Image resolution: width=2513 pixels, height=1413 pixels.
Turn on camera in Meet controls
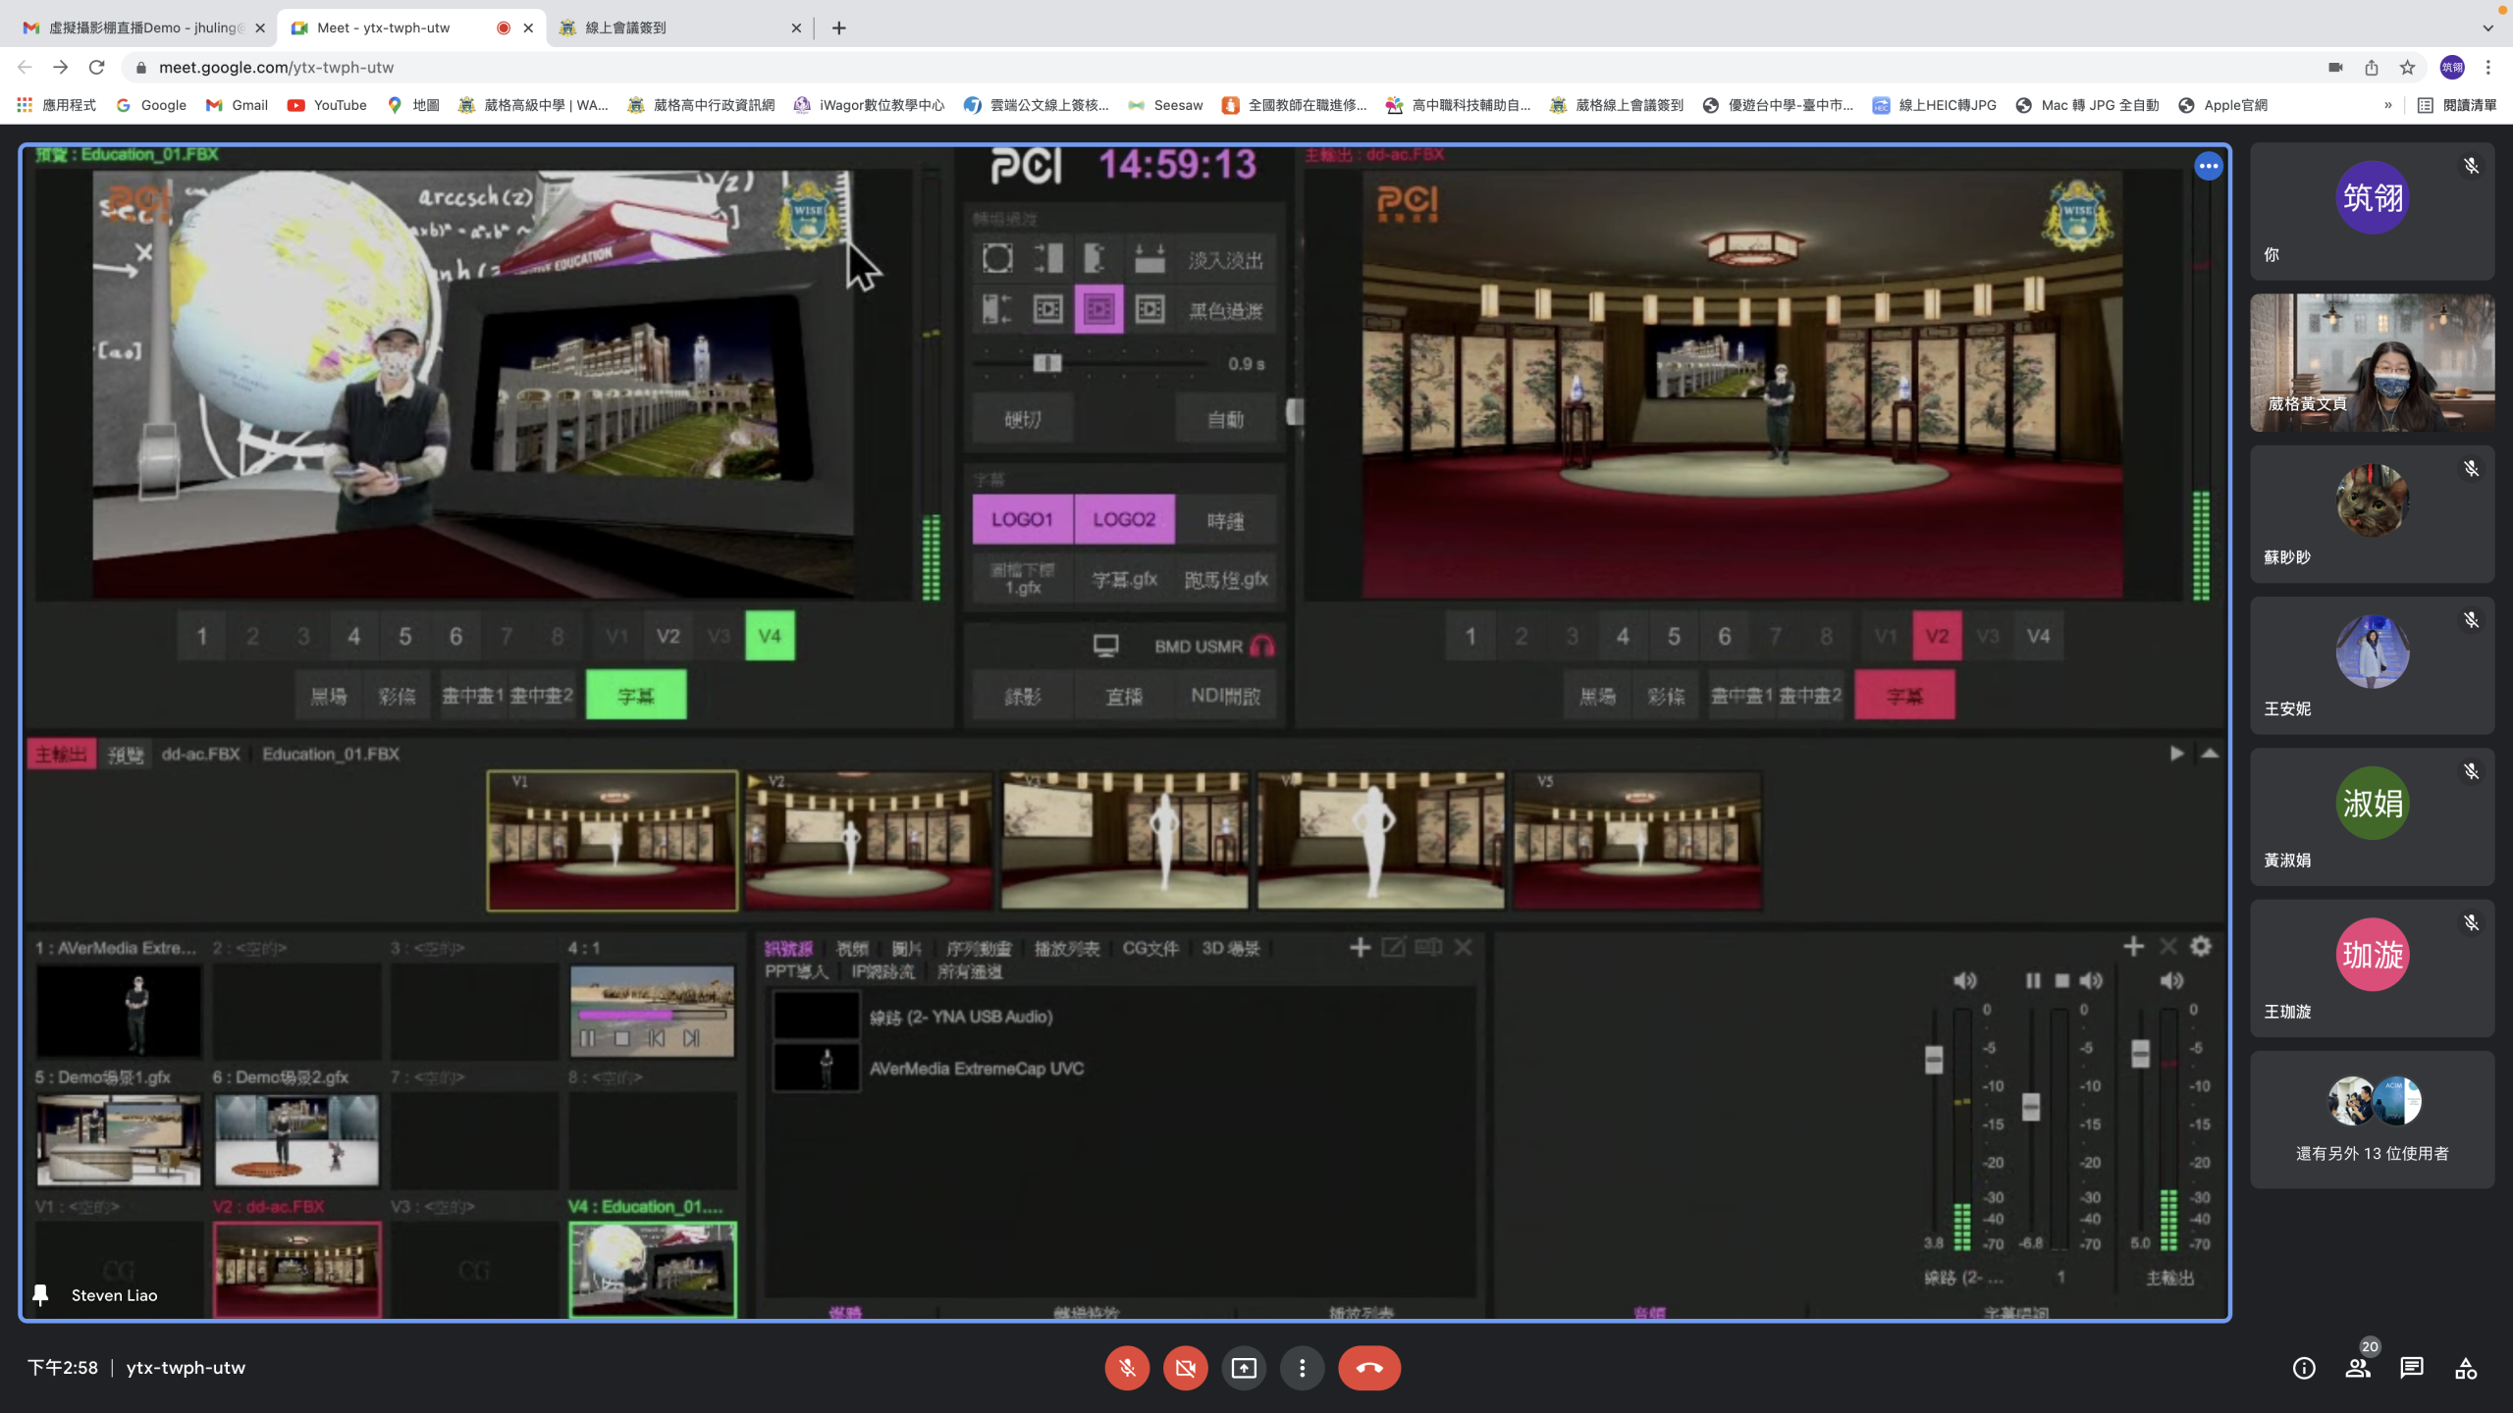(x=1185, y=1368)
